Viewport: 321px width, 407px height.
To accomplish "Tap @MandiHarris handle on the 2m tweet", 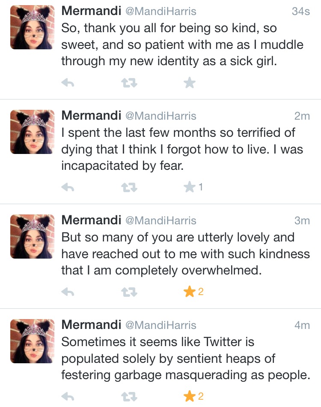I will (x=160, y=116).
